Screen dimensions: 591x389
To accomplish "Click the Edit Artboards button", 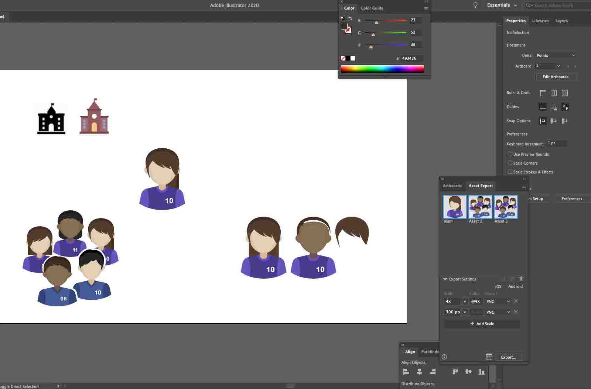I will (x=555, y=77).
